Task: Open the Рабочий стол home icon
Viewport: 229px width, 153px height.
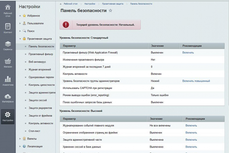Action: 8,8
